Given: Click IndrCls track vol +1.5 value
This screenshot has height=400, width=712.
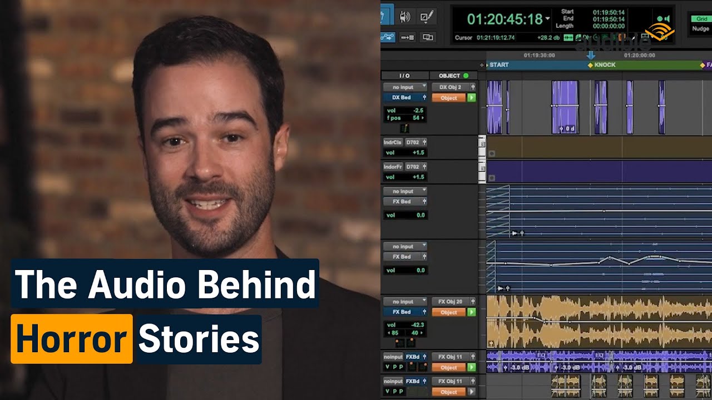Looking at the screenshot, I should 418,153.
